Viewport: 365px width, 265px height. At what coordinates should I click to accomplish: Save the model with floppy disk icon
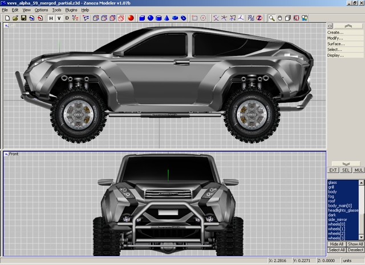[23, 18]
